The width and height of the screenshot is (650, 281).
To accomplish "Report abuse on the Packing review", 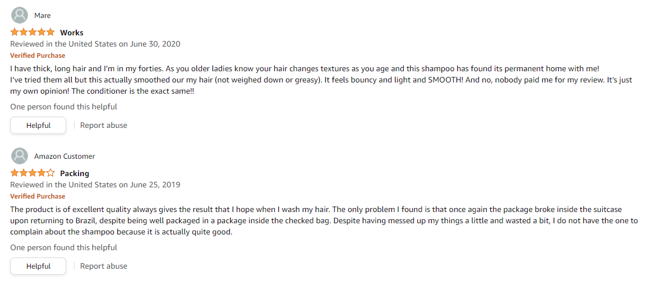I will pyautogui.click(x=104, y=266).
